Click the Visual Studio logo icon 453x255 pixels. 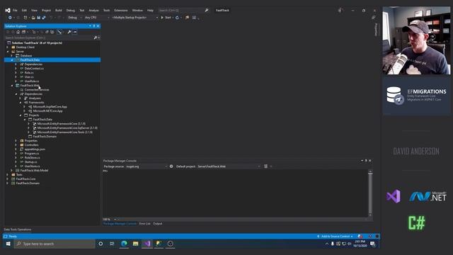pos(8,10)
